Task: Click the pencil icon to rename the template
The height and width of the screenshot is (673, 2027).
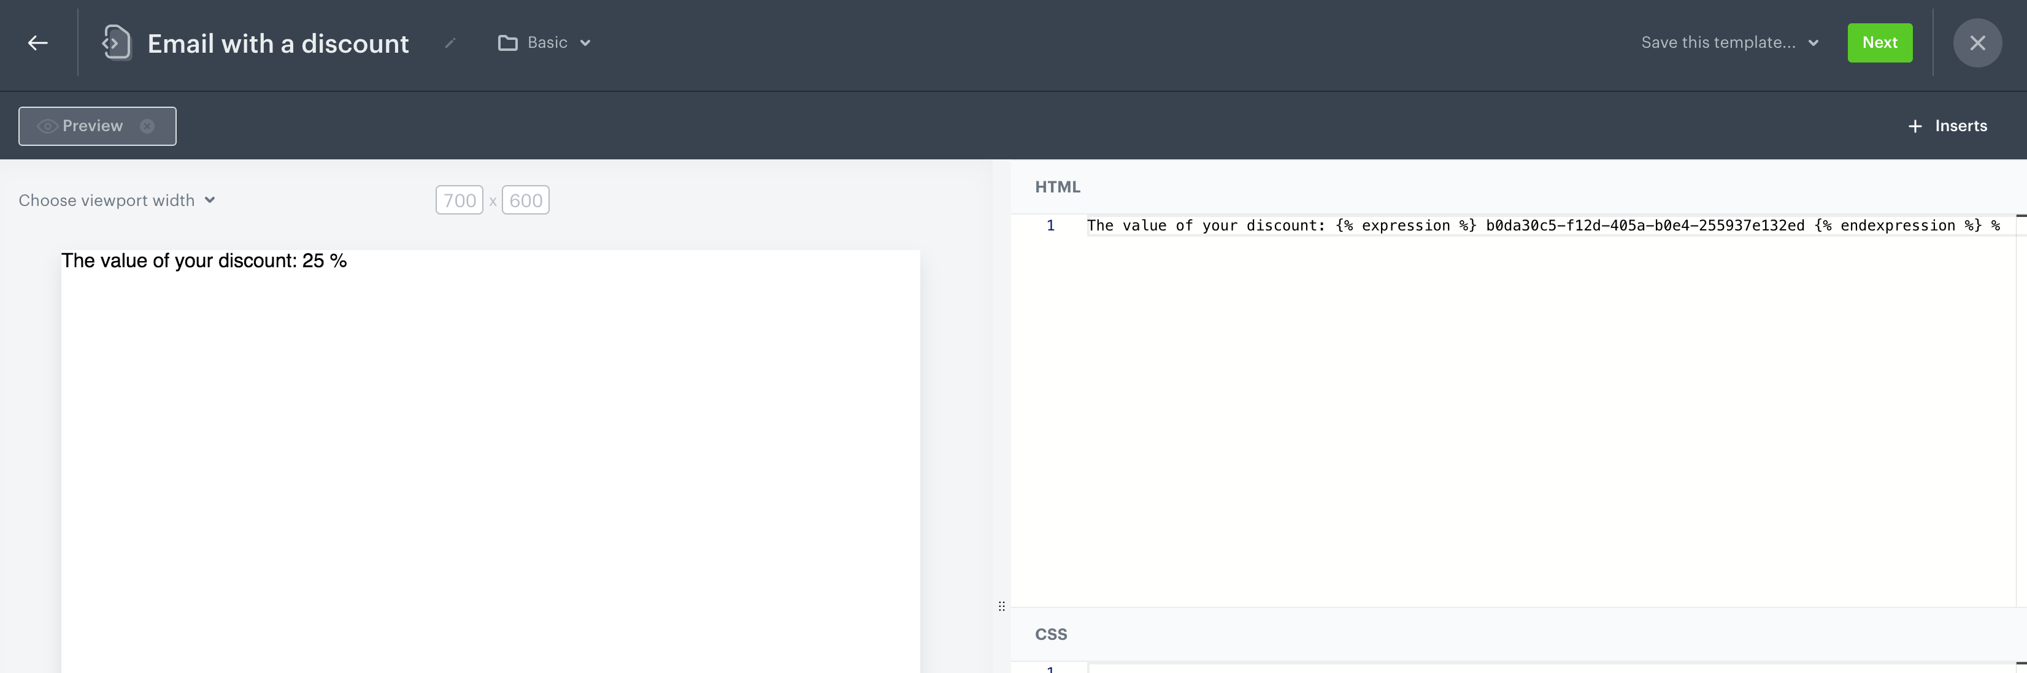Action: pos(449,44)
